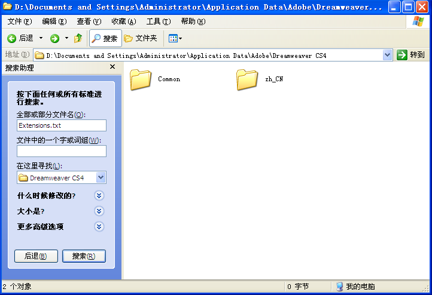Click the file name input field
This screenshot has width=432, height=295.
(62, 125)
